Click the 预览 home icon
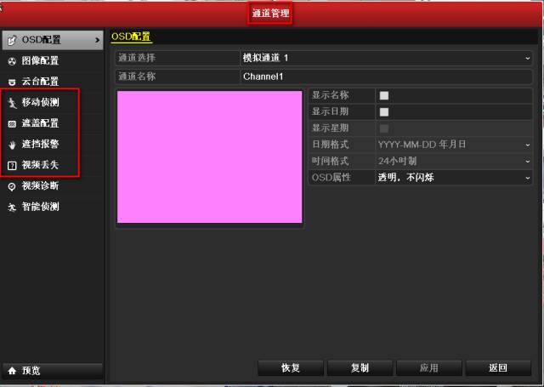This screenshot has width=544, height=387. (12, 371)
